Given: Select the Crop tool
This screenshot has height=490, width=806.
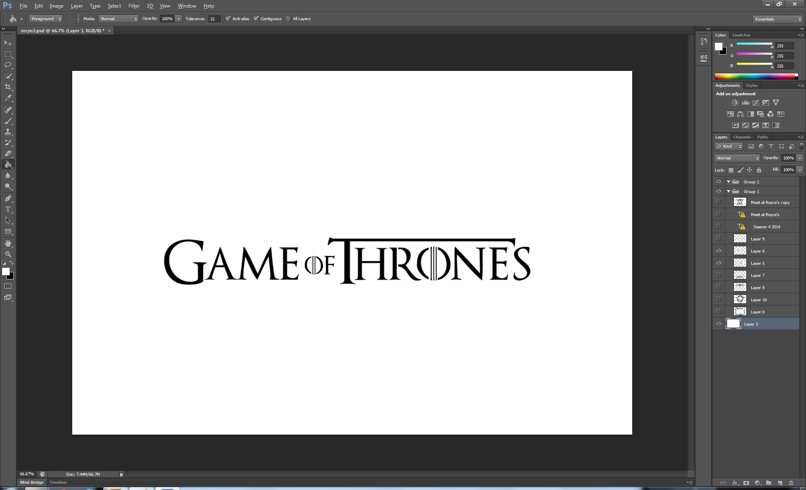Looking at the screenshot, I should point(8,87).
